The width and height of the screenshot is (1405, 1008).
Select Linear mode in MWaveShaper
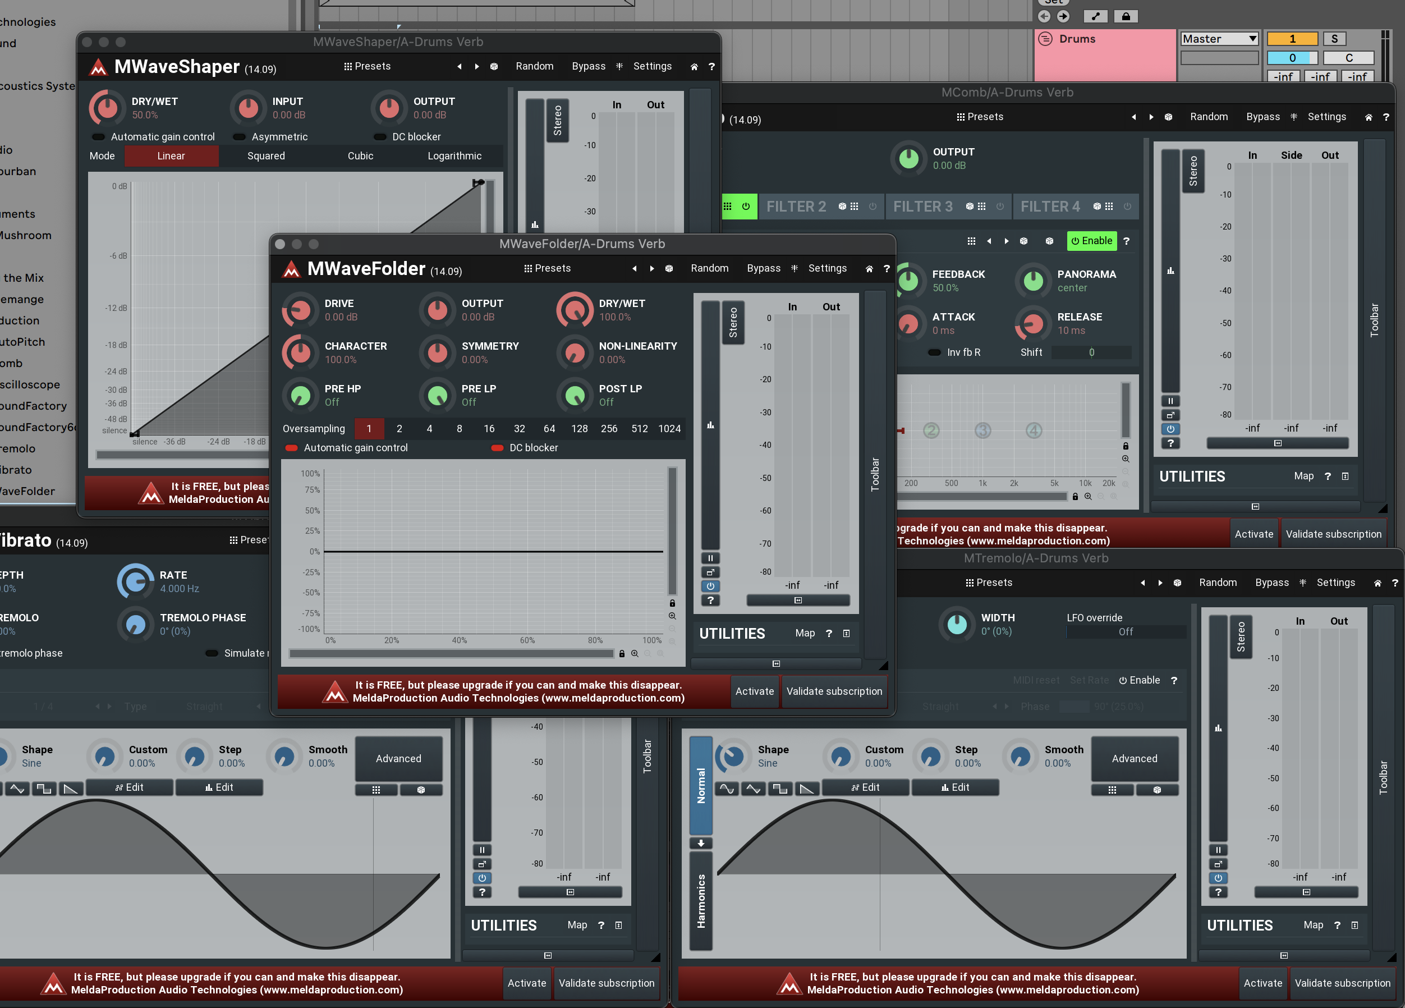[172, 156]
